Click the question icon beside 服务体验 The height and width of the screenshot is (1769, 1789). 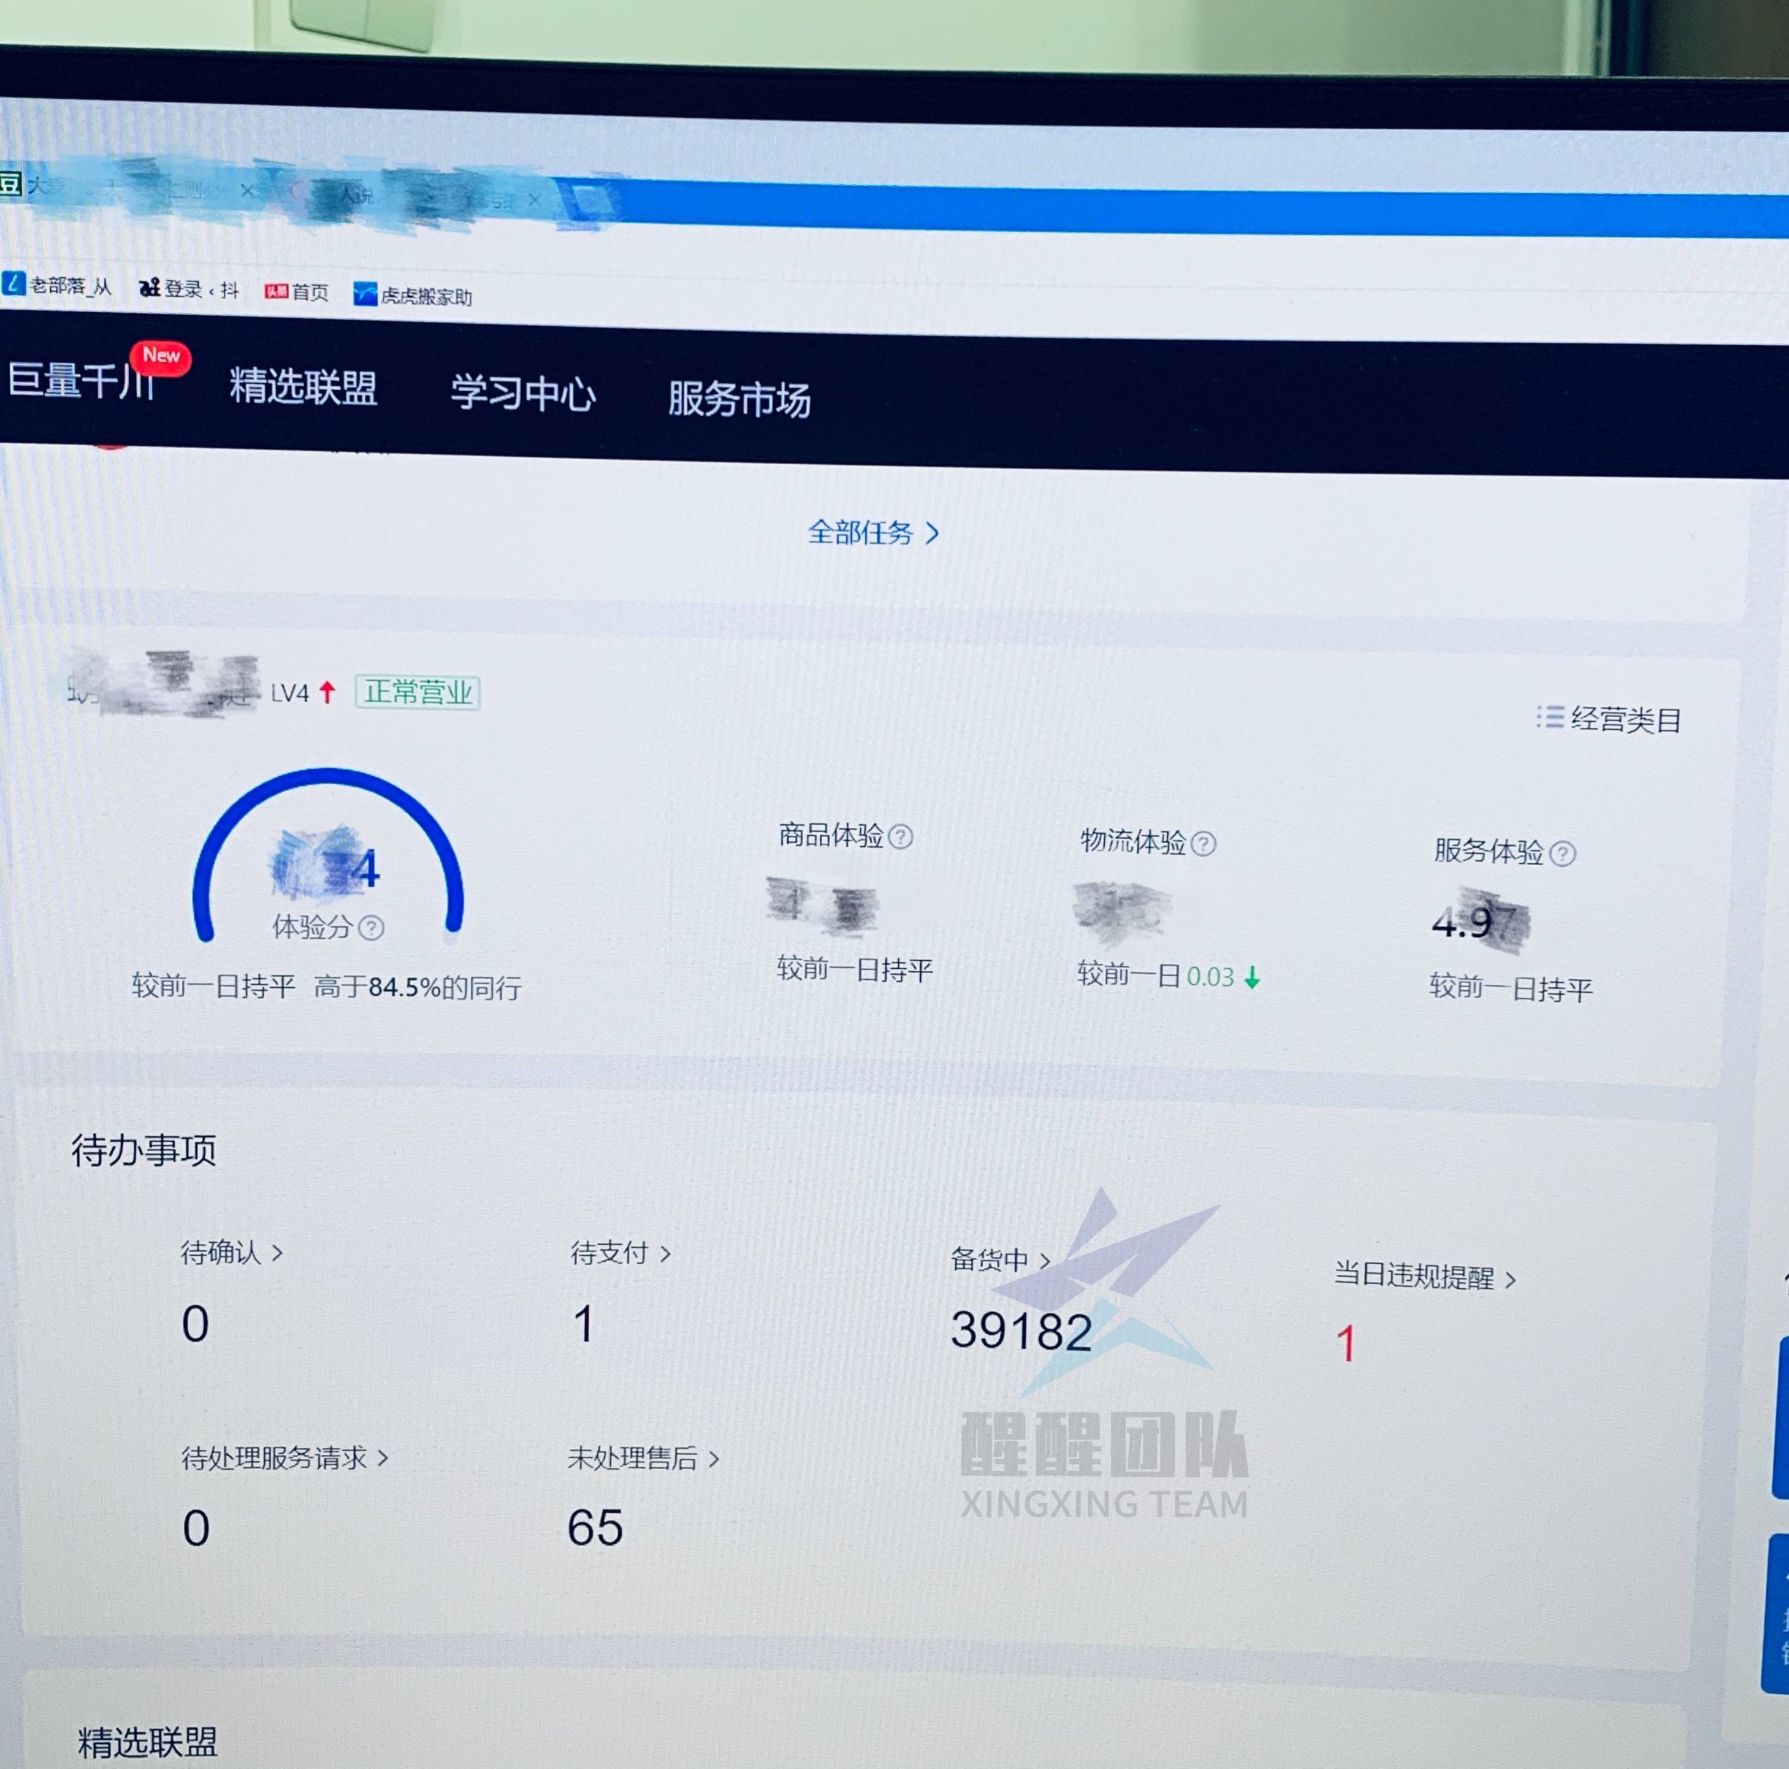1562,853
